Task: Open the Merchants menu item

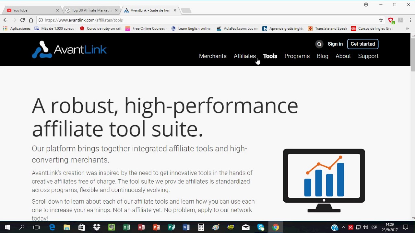Action: click(x=213, y=56)
